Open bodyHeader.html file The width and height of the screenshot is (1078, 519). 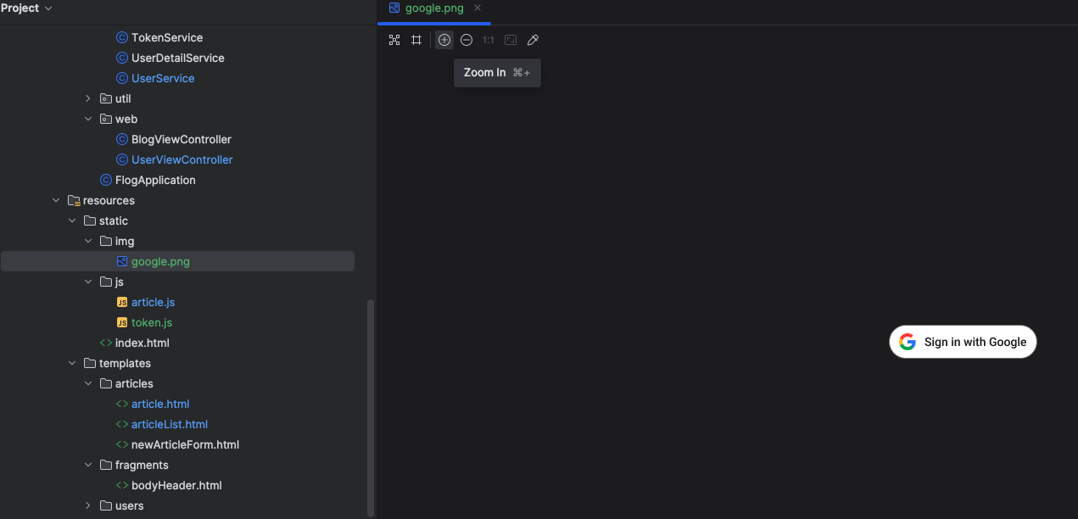176,485
